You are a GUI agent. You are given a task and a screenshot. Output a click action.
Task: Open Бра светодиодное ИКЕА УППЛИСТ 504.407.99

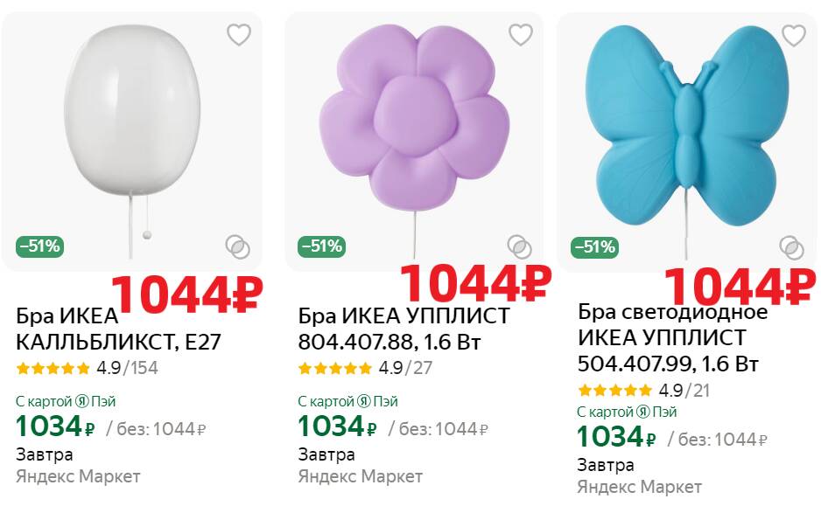pos(672,337)
